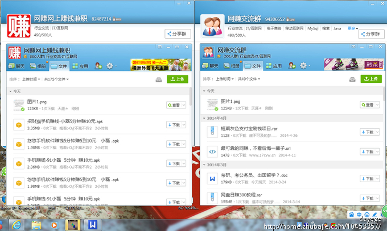The width and height of the screenshot is (387, 231).
Task: Select the 文件 tab in 网赚网上赚钱兼职 window
Action: pos(59,66)
